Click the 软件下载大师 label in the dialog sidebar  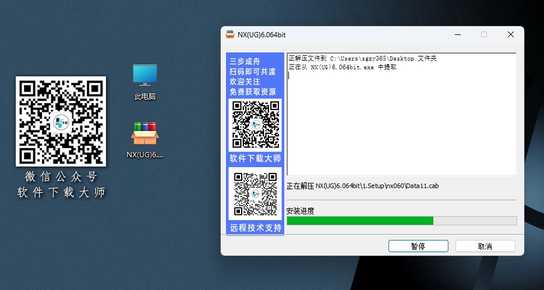tap(255, 158)
